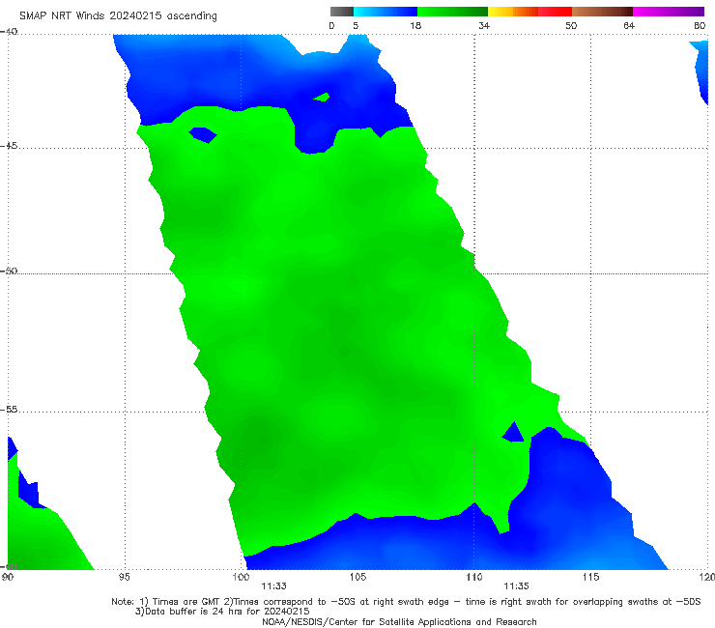Click the small blue diamond patch near 98E
Image resolution: width=715 pixels, height=628 pixels.
click(203, 135)
